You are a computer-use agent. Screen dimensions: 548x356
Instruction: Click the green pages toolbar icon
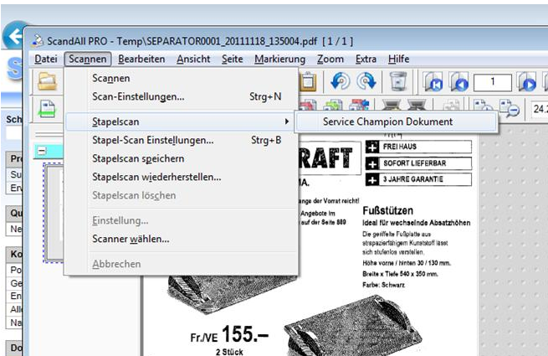click(x=334, y=106)
